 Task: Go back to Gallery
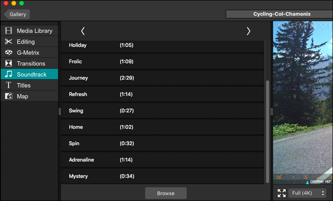17,14
